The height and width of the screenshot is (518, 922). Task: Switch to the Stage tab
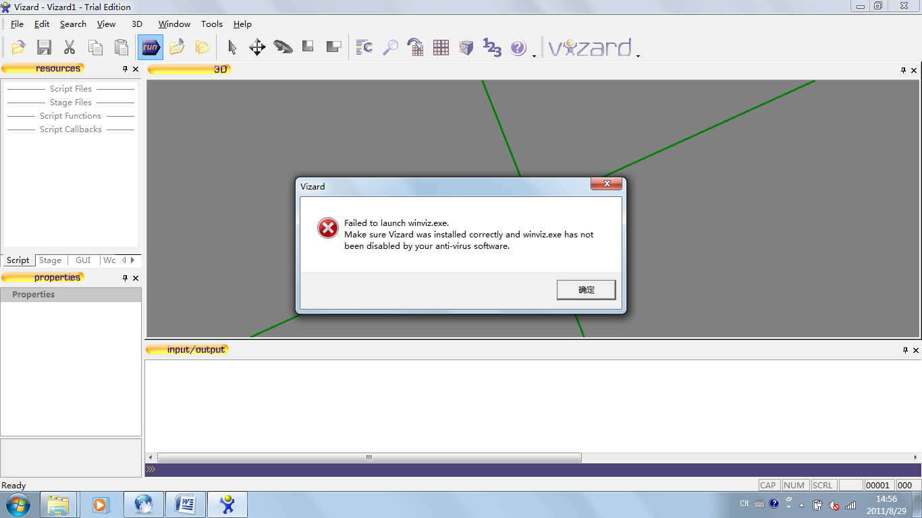[50, 260]
